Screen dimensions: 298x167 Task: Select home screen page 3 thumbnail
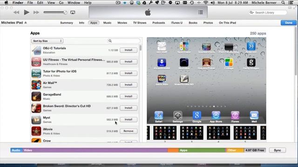(x=191, y=133)
